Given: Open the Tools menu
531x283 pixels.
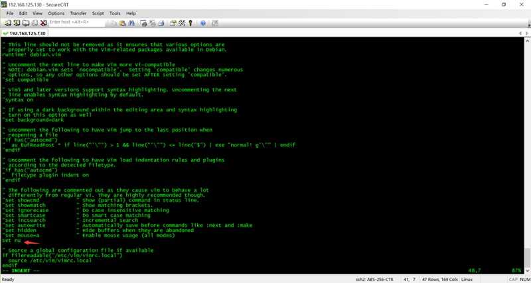Looking at the screenshot, I should click(115, 13).
